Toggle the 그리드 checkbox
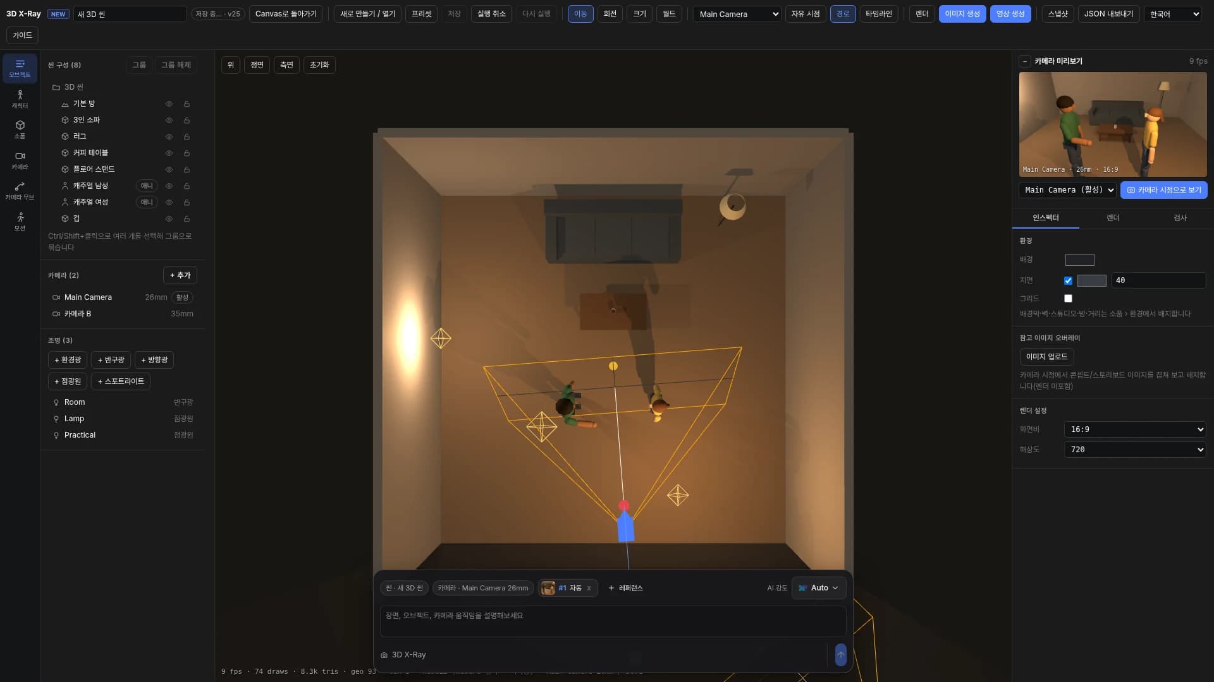 coord(1068,298)
